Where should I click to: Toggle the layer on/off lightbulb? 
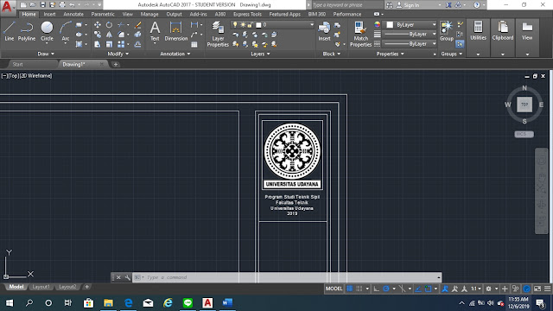click(235, 25)
